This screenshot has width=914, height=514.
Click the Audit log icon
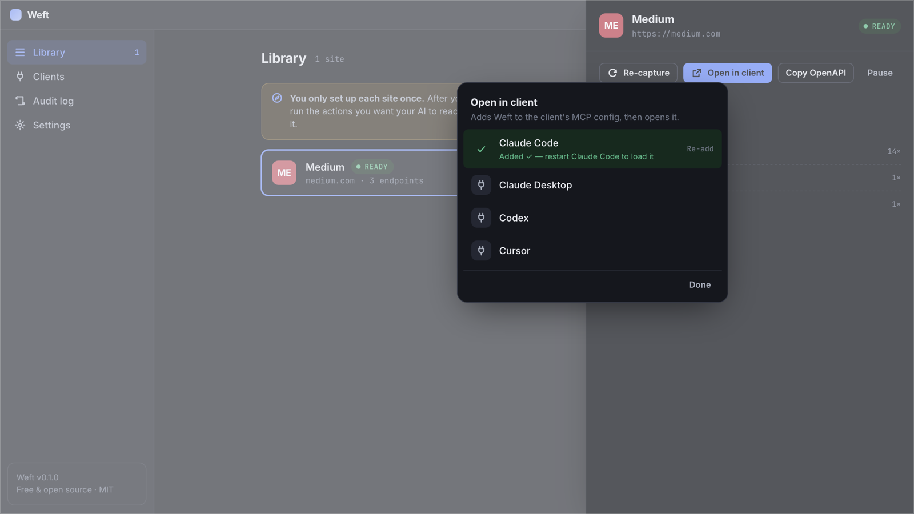pos(20,101)
